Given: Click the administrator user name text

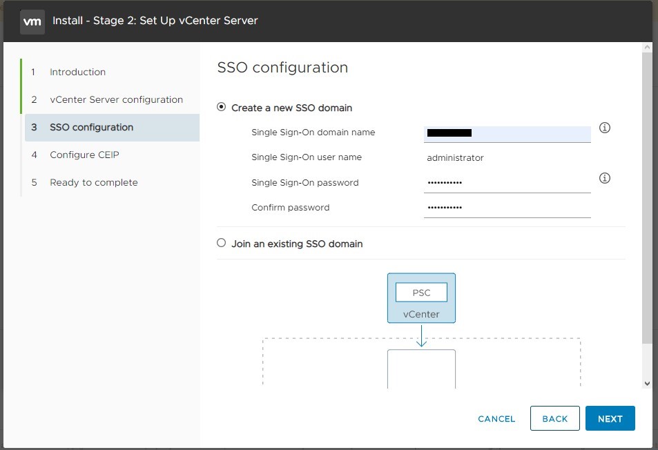Looking at the screenshot, I should pos(455,158).
